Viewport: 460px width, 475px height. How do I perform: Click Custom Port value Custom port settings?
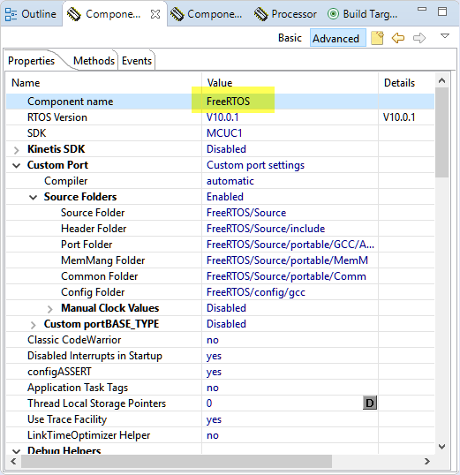coord(255,165)
